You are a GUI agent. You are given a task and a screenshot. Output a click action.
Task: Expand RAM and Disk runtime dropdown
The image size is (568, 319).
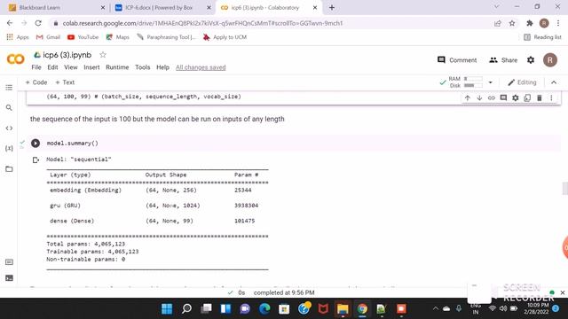pyautogui.click(x=490, y=82)
